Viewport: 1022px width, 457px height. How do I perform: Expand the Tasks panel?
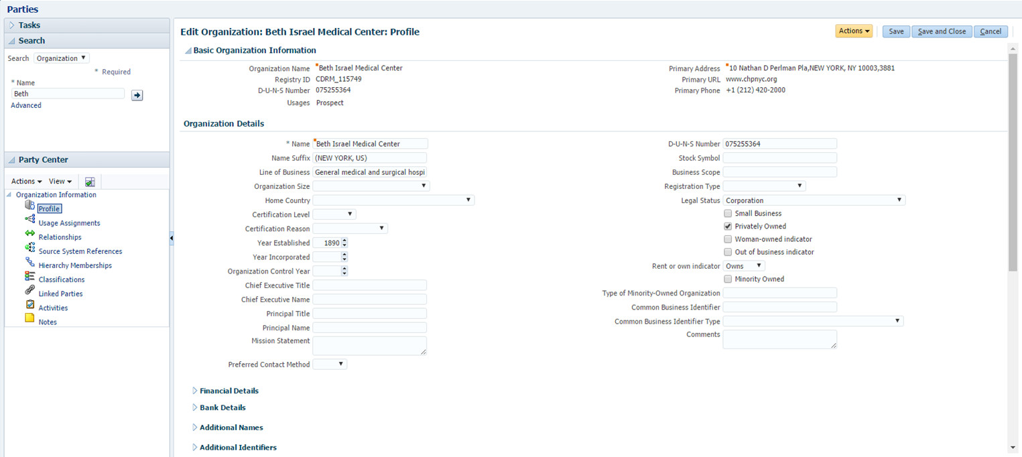coord(12,25)
